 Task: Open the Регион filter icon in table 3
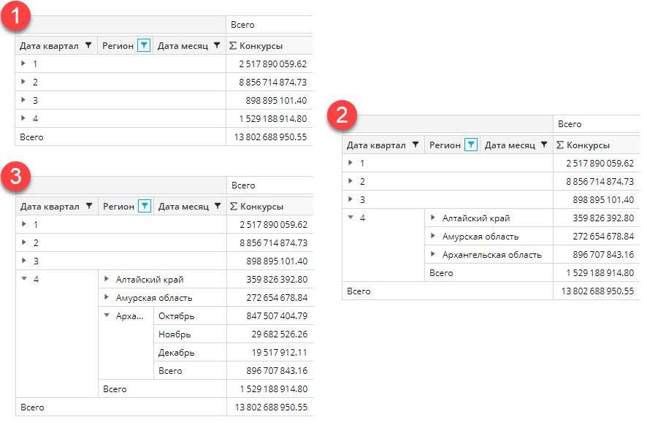(145, 207)
